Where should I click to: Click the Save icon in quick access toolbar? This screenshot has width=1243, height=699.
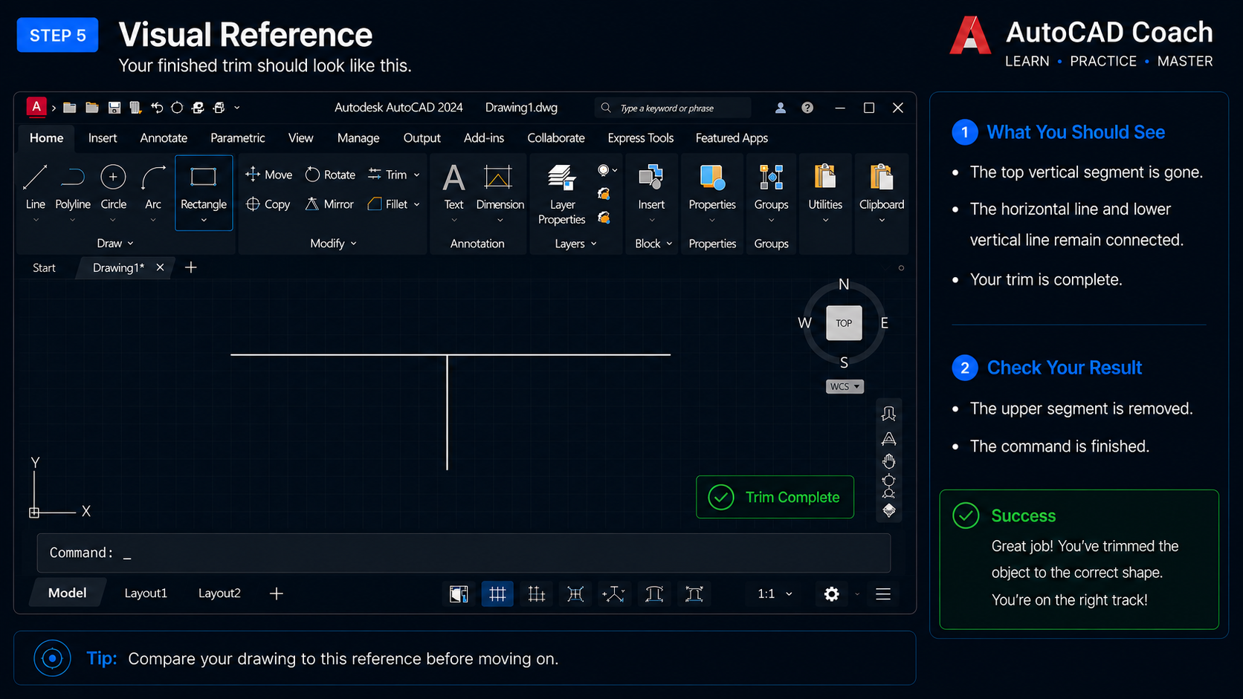(114, 108)
